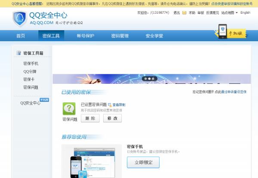258x178 pixels.
Task: Click the anime promotional banner image
Action: pyautogui.click(x=152, y=79)
